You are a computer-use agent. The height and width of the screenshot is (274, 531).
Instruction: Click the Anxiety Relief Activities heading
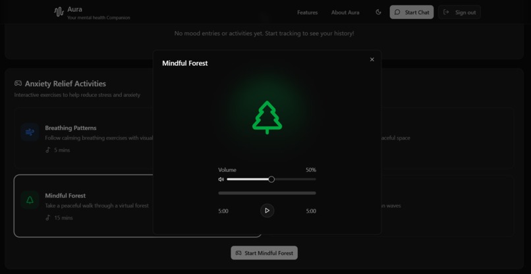pyautogui.click(x=65, y=84)
